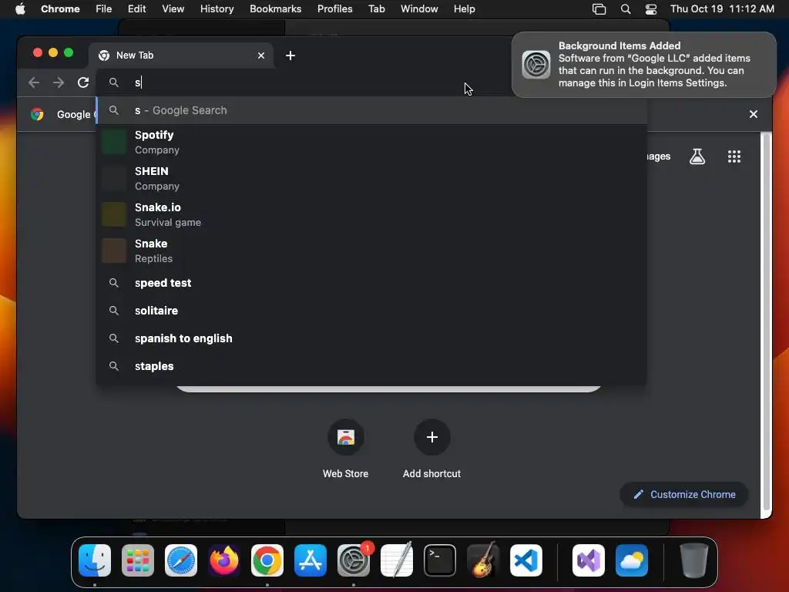Click the Chrome reload page icon
The height and width of the screenshot is (592, 789).
pyautogui.click(x=83, y=82)
